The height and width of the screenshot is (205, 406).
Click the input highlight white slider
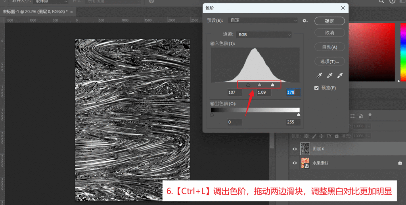[272, 85]
